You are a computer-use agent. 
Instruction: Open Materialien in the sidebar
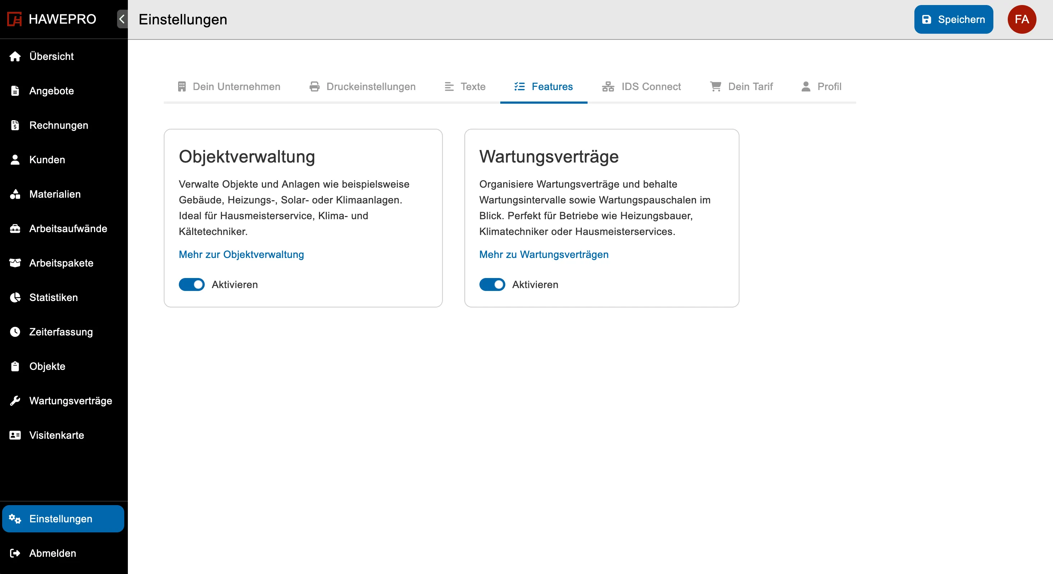click(x=63, y=194)
